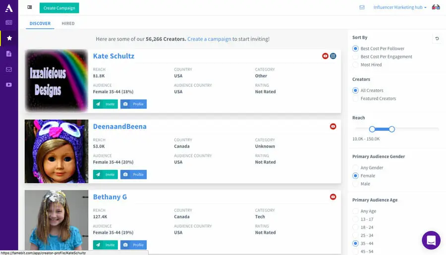Screen dimensions: 446x255
Task: Click the mail icon in the top header
Action: [x=362, y=7]
